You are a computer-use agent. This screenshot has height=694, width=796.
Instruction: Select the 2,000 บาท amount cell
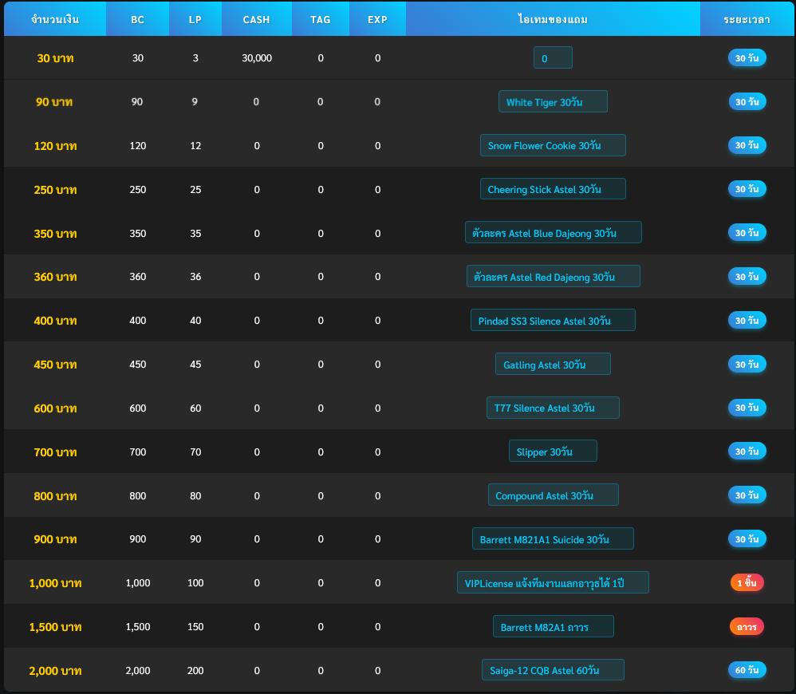pos(55,671)
